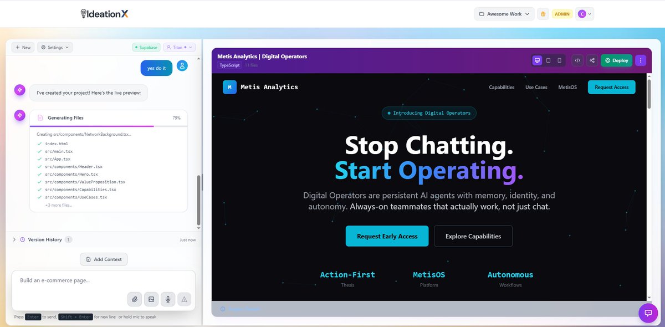Screen dimensions: 665x327
Task: Toggle the Supabase integration chip
Action: pos(146,47)
